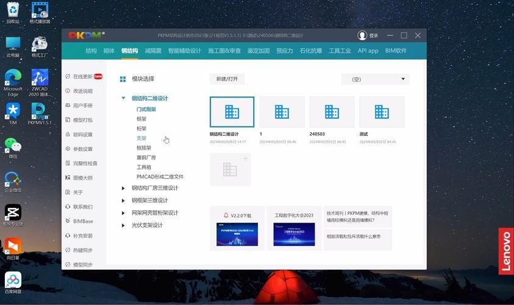514x305 pixels.
Task: Expand the 钢结构厂房三维设计 node
Action: click(x=123, y=188)
